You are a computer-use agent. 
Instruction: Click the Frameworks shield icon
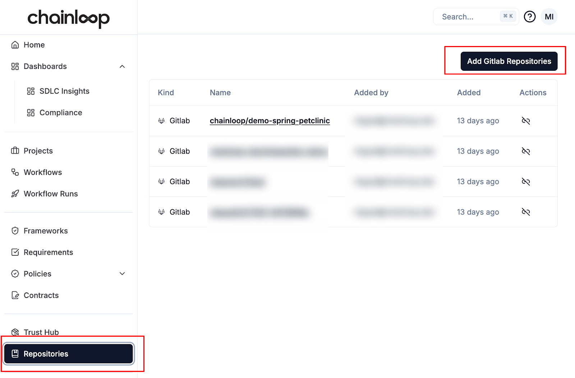(x=15, y=231)
